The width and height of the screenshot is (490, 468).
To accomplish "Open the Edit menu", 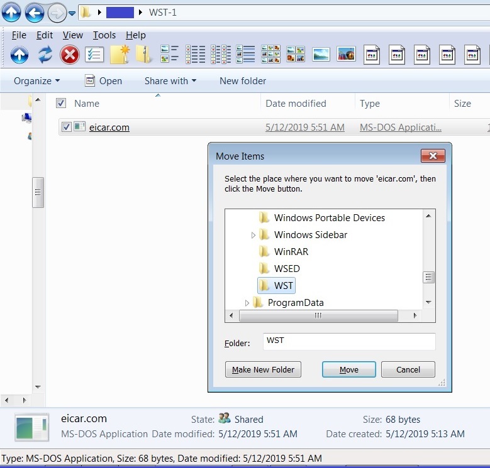I will tap(45, 35).
